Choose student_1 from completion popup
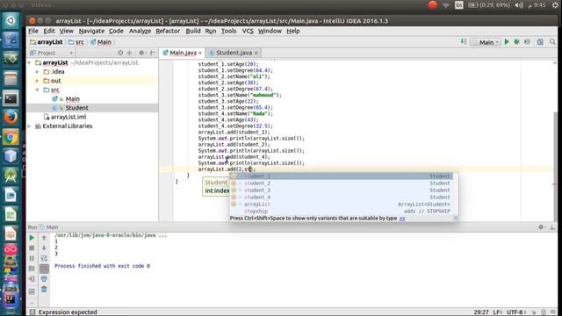Image resolution: width=562 pixels, height=316 pixels. coord(342,176)
